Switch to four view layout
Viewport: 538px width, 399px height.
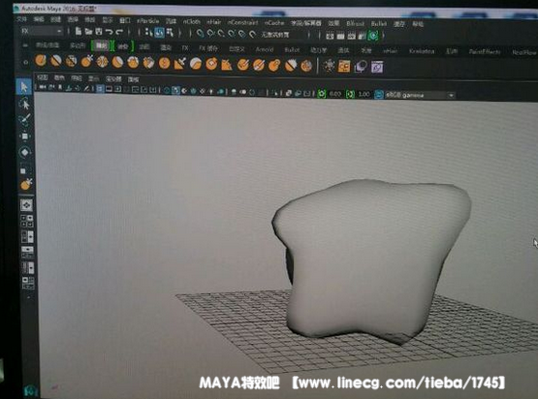(27, 221)
